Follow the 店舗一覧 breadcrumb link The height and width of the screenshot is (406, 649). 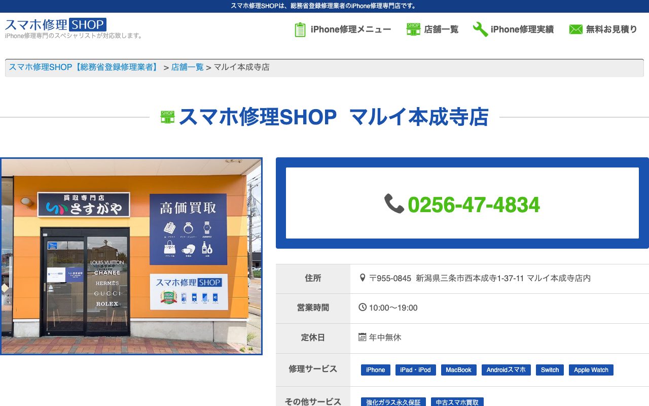click(188, 67)
